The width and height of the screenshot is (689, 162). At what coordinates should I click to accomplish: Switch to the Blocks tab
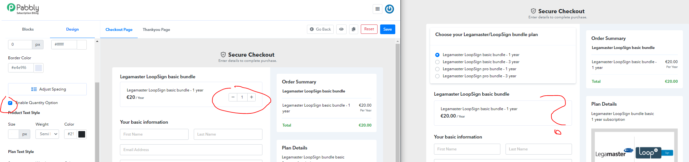tap(28, 29)
